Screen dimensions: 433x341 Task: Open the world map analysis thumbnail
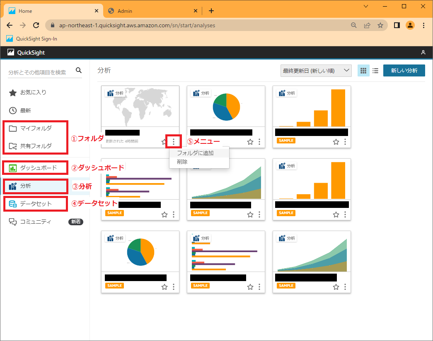point(140,106)
